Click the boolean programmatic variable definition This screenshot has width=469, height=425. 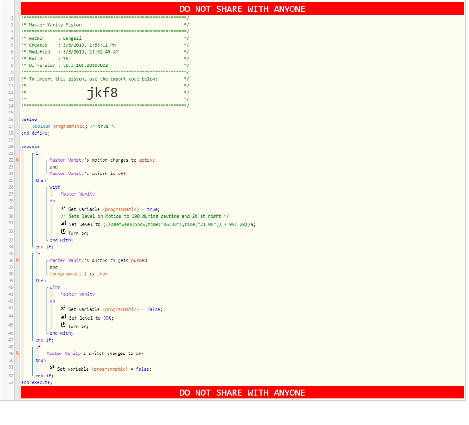[70, 126]
